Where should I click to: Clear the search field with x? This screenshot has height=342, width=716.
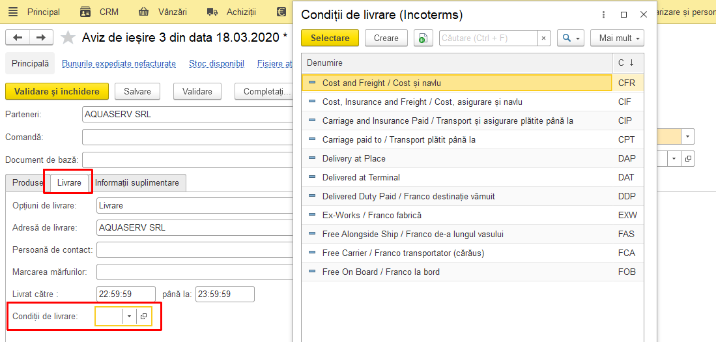(543, 38)
